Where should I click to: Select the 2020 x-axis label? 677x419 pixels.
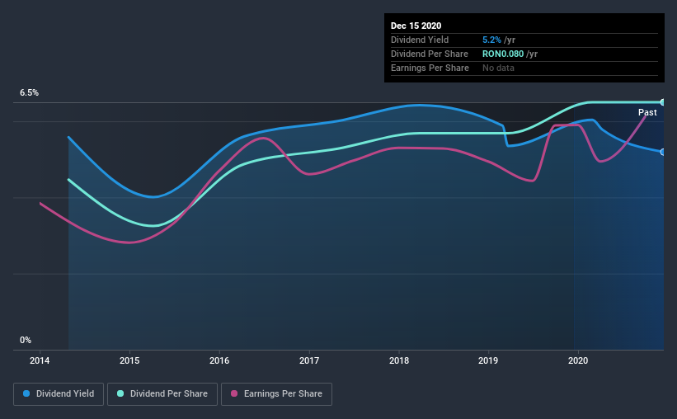point(578,360)
